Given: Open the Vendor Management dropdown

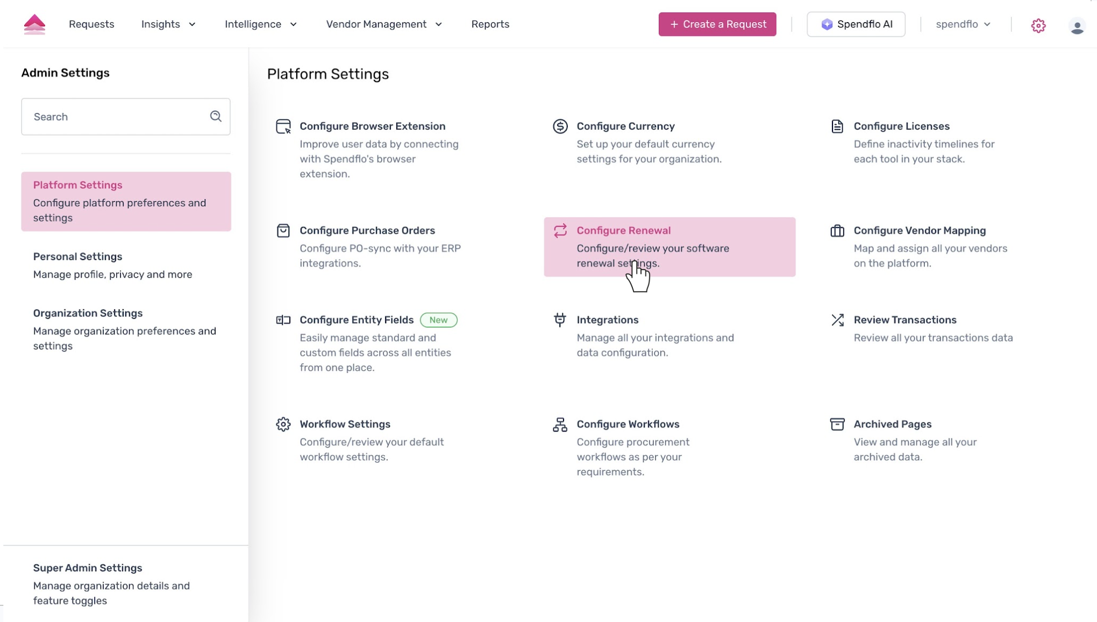Looking at the screenshot, I should [x=384, y=24].
